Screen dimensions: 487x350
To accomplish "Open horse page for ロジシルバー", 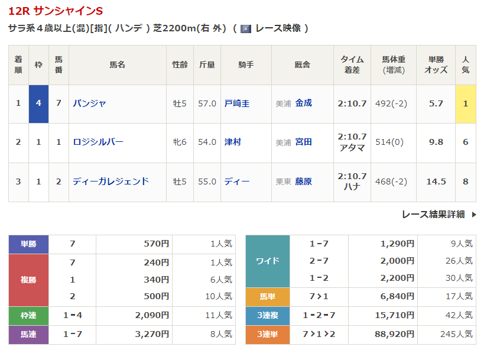I will pyautogui.click(x=98, y=142).
